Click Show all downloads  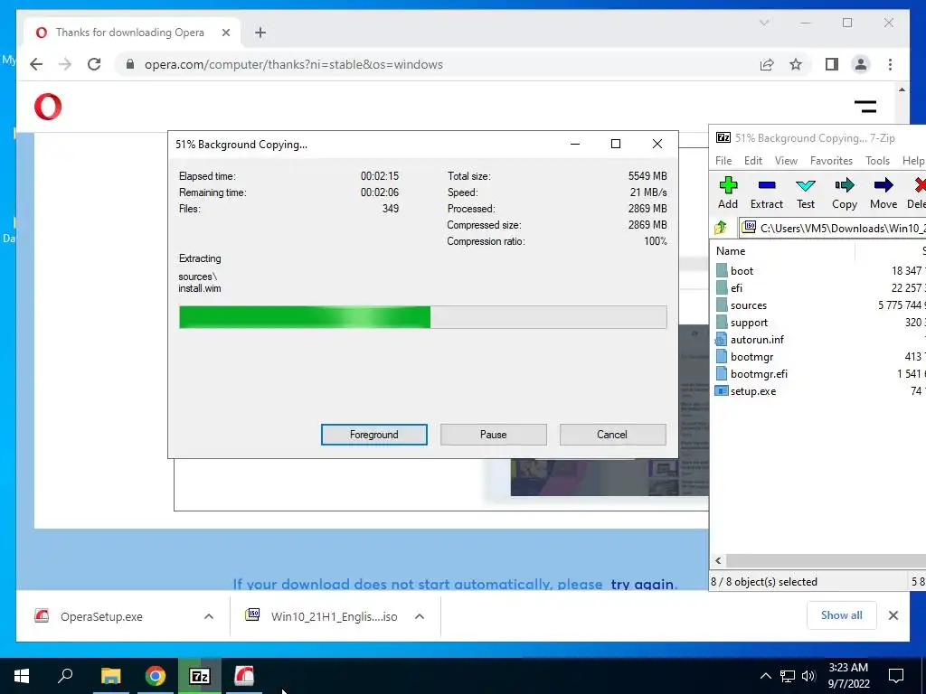(x=842, y=615)
